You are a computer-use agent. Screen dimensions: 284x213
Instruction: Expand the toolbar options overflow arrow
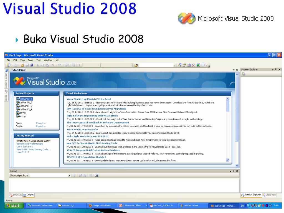209,65
